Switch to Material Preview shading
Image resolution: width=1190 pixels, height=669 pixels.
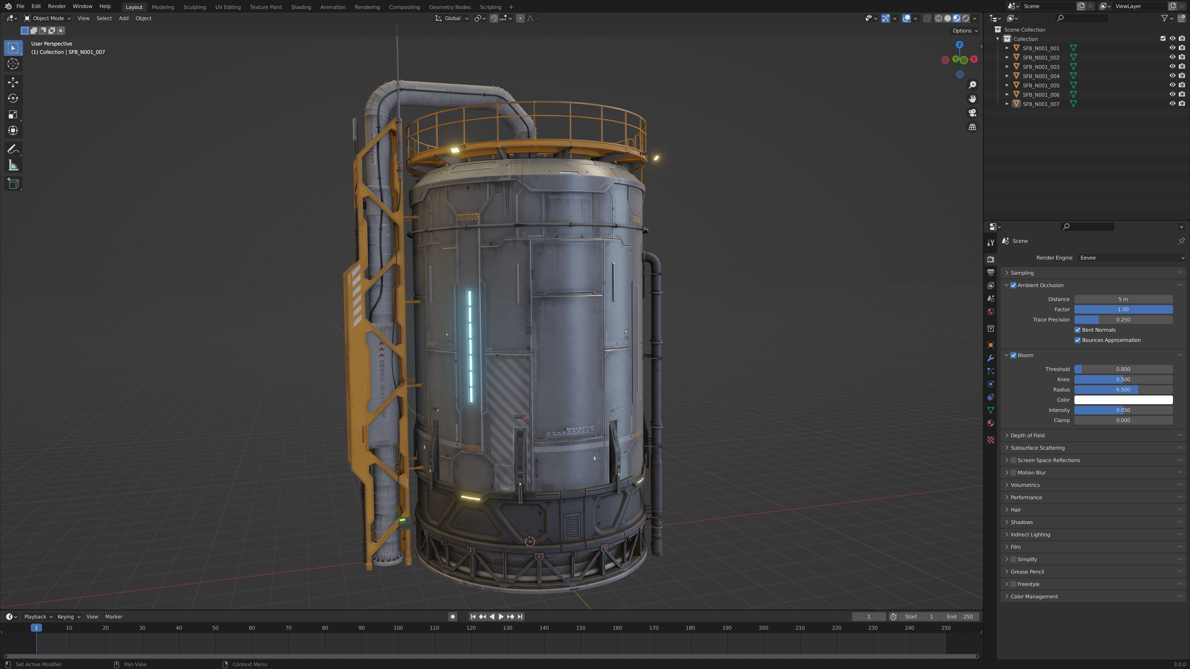957,19
